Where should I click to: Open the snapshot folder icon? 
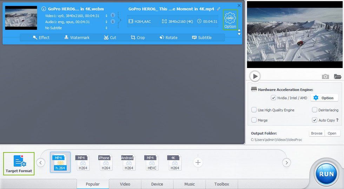(x=337, y=76)
